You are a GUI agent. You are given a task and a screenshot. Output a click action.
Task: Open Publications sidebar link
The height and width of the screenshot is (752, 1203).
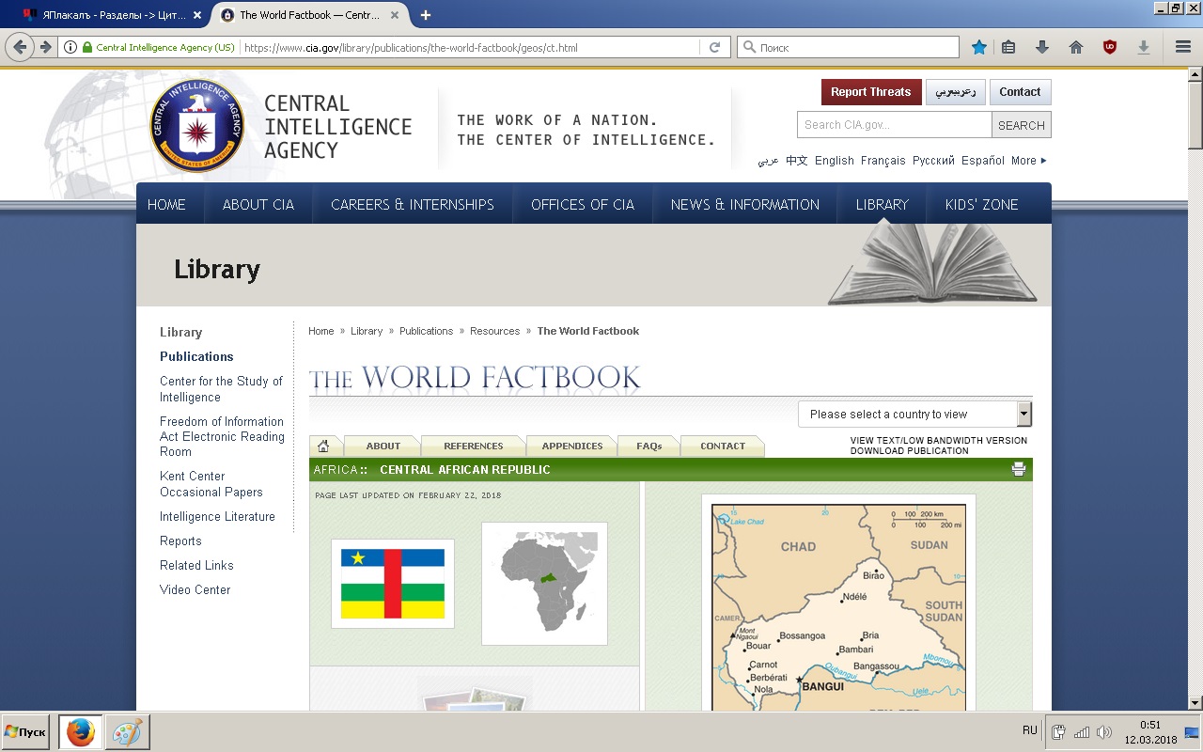pyautogui.click(x=196, y=357)
